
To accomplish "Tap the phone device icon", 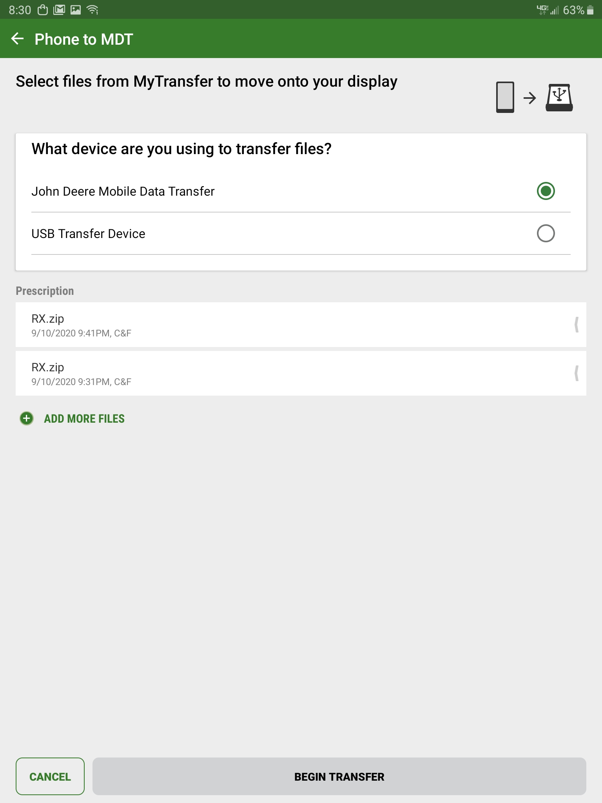I will pyautogui.click(x=505, y=97).
